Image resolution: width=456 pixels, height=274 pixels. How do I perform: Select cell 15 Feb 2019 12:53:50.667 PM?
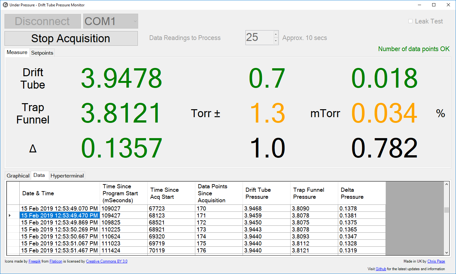tap(60, 236)
